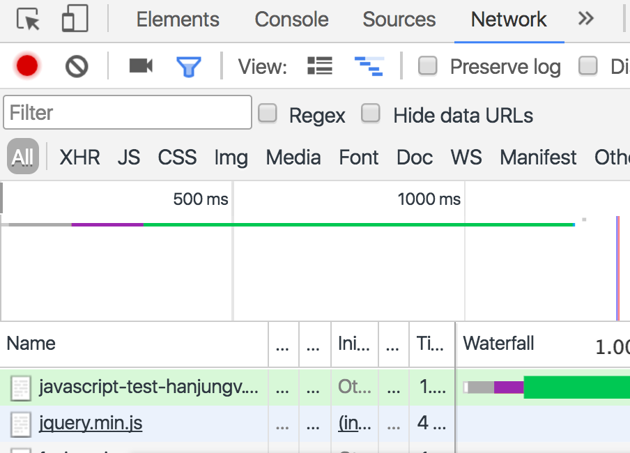630x453 pixels.
Task: Click the Ot... initiator cell in first row
Action: (354, 387)
